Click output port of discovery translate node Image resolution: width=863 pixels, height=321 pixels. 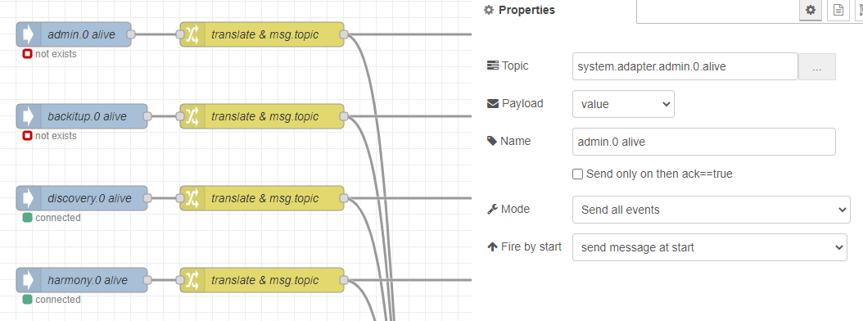343,198
